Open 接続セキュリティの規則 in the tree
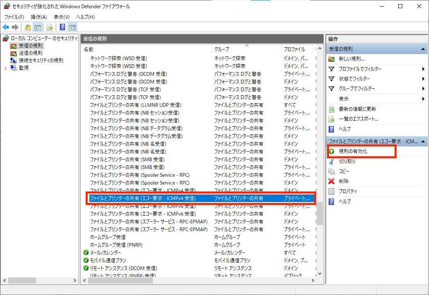429x295 pixels. pos(41,61)
